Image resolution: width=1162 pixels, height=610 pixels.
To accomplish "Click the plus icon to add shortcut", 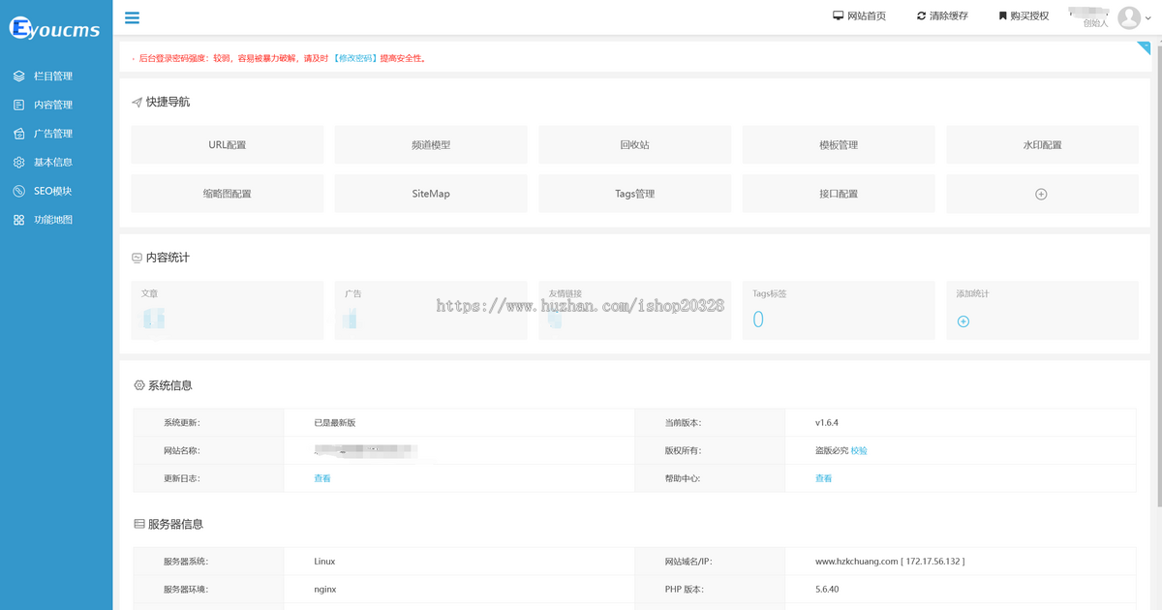I will pos(1042,194).
